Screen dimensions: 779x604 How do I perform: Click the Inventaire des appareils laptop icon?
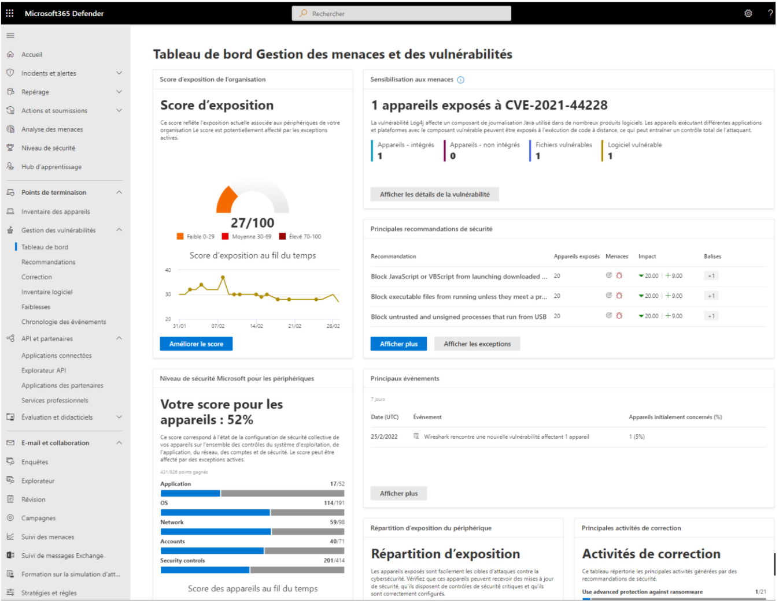pyautogui.click(x=10, y=211)
